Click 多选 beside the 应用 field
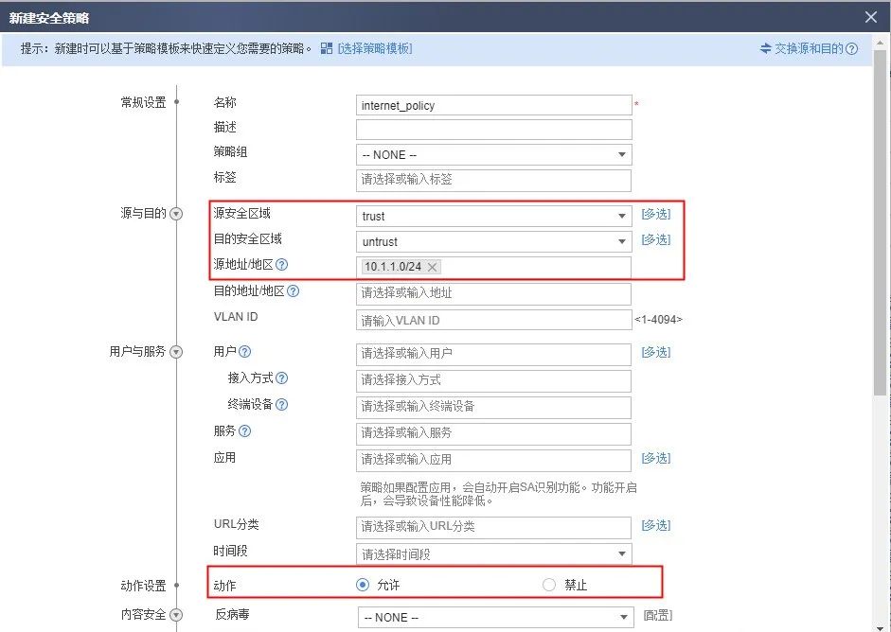This screenshot has width=891, height=632. click(656, 458)
